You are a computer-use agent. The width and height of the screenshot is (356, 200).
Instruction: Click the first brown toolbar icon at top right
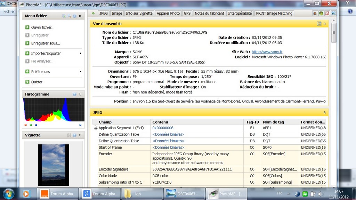click(x=315, y=14)
